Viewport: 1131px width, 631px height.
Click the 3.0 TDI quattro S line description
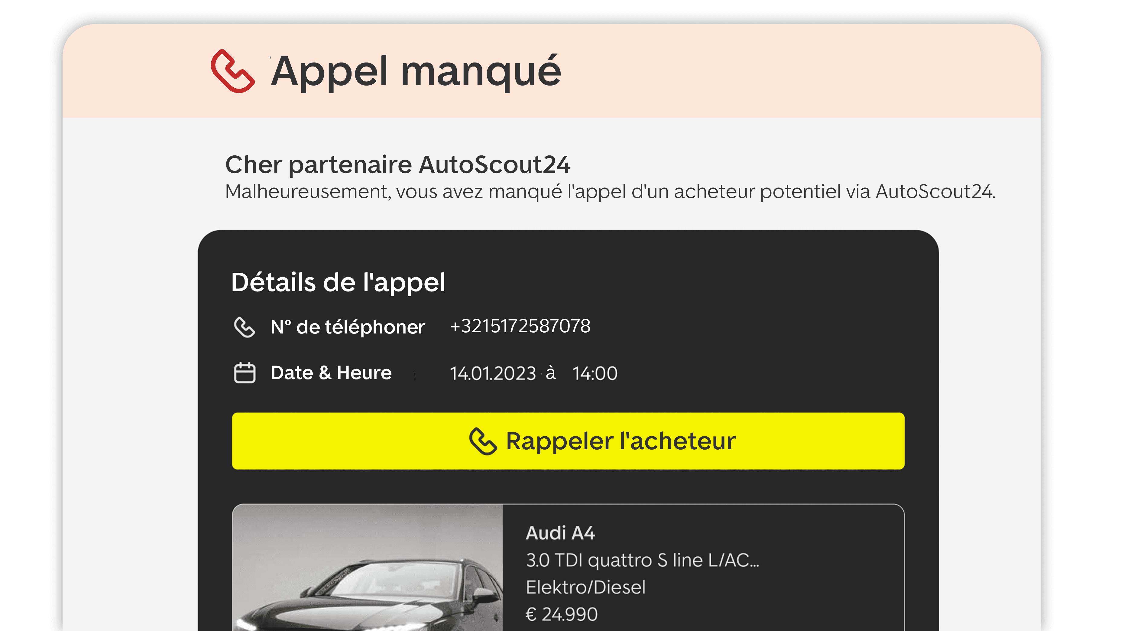642,560
